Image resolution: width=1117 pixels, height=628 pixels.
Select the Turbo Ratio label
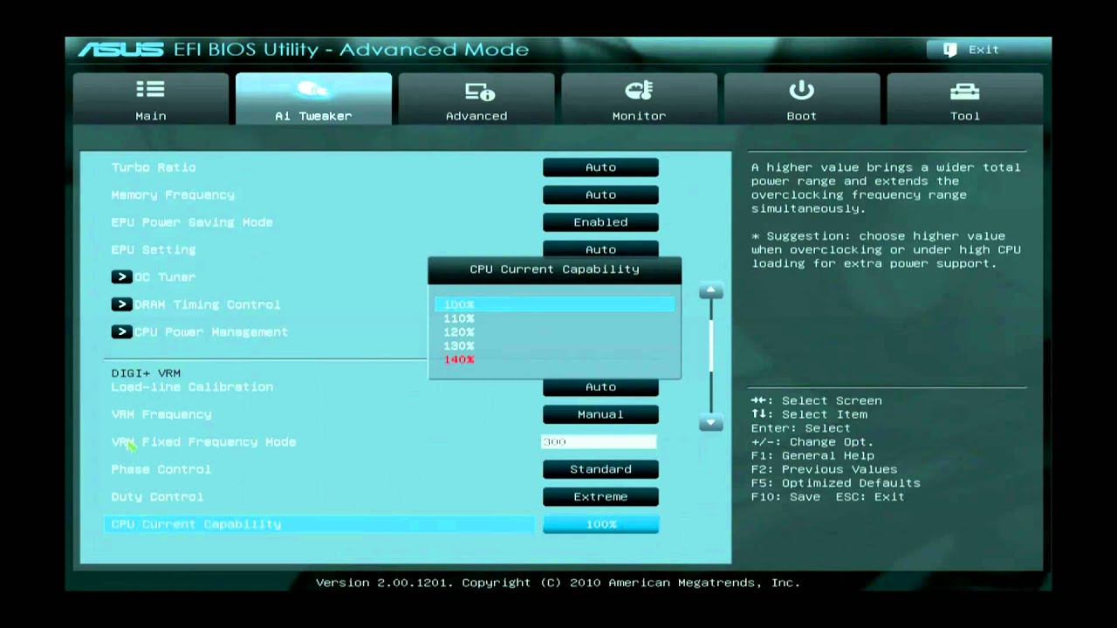tap(154, 167)
